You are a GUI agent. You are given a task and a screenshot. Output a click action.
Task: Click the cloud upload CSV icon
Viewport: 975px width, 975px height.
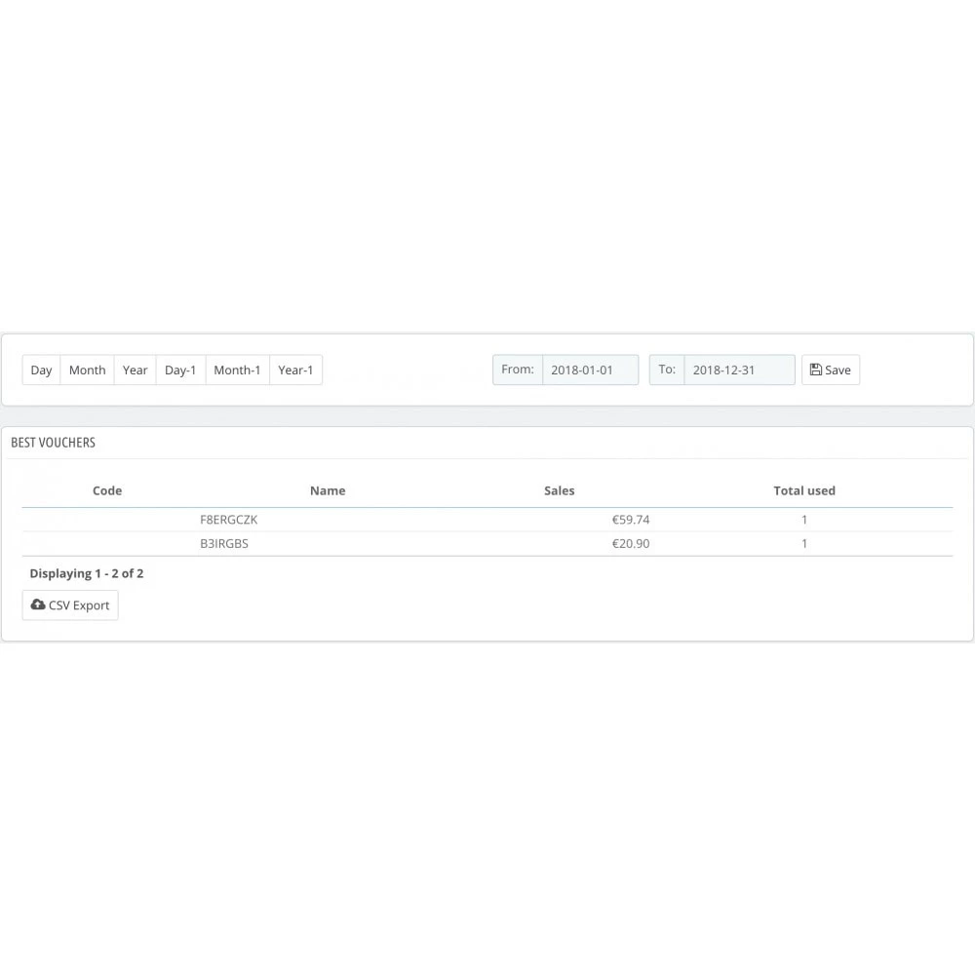tap(38, 604)
